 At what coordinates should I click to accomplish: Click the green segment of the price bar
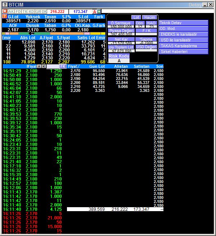tap(34, 34)
